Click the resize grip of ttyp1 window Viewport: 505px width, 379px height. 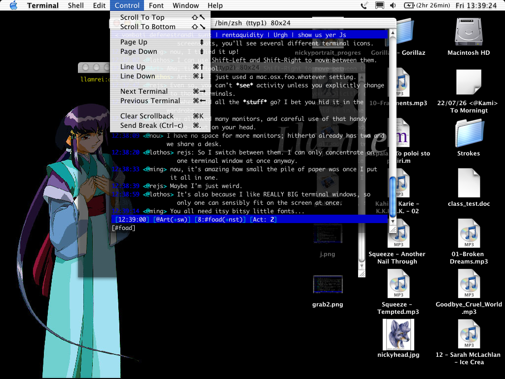tap(393, 229)
